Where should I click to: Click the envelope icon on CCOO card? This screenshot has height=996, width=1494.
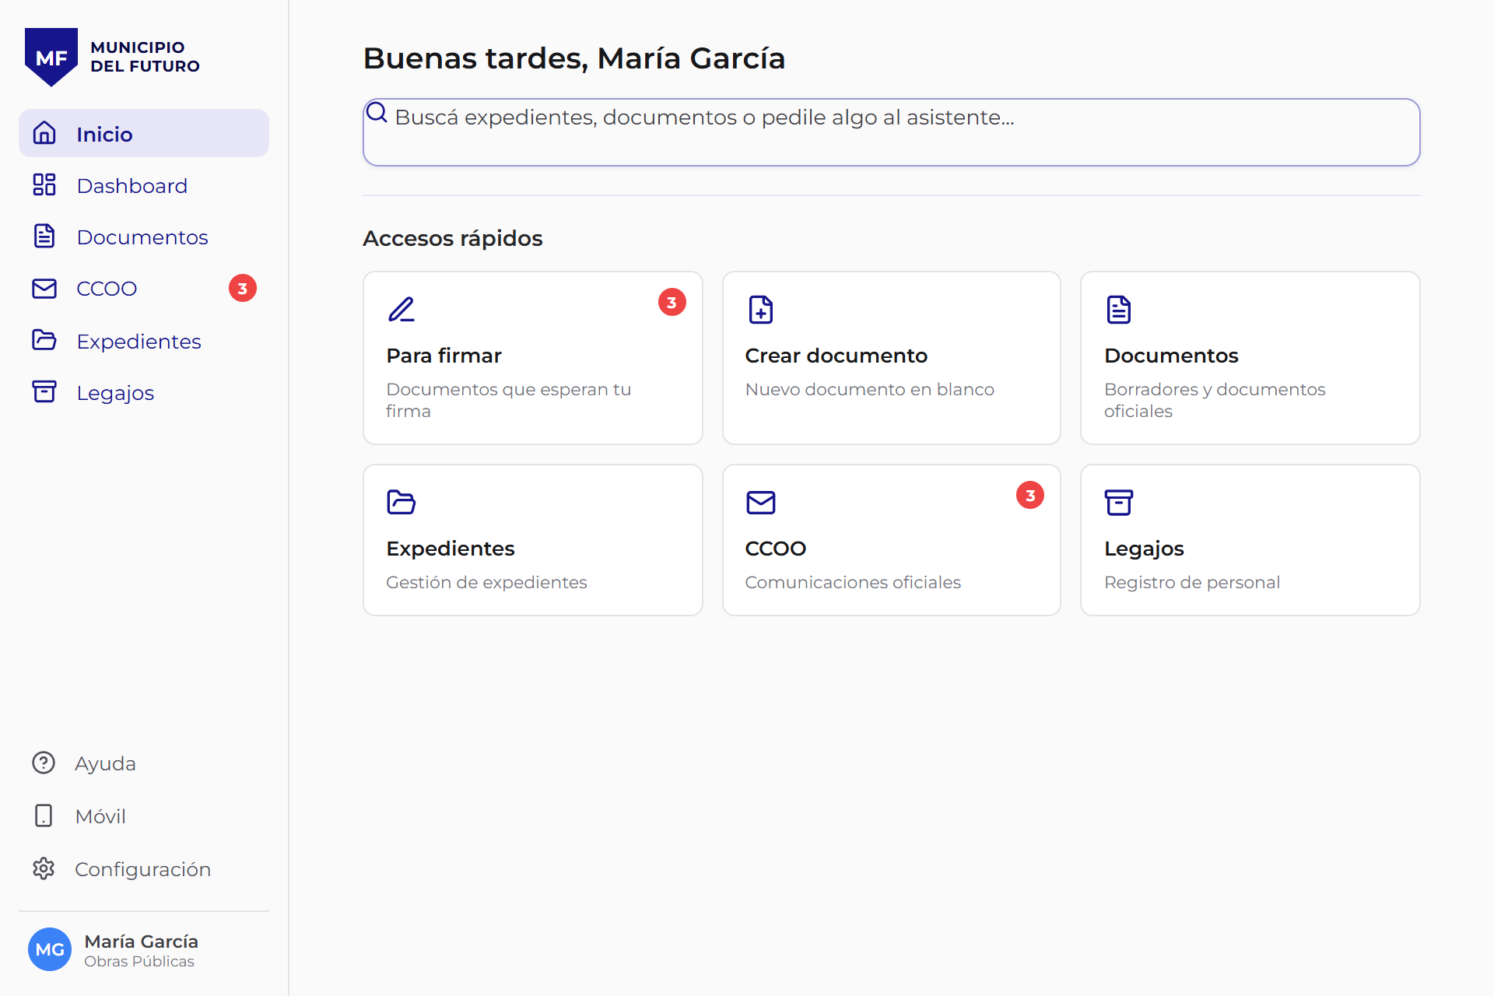pyautogui.click(x=761, y=502)
